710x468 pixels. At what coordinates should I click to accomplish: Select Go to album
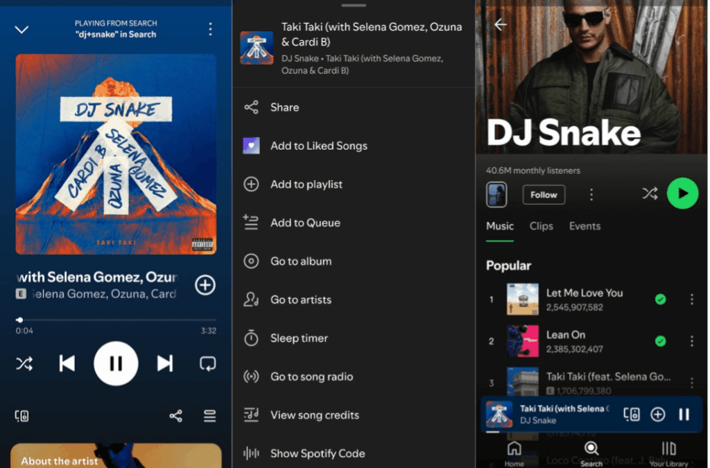(x=354, y=261)
